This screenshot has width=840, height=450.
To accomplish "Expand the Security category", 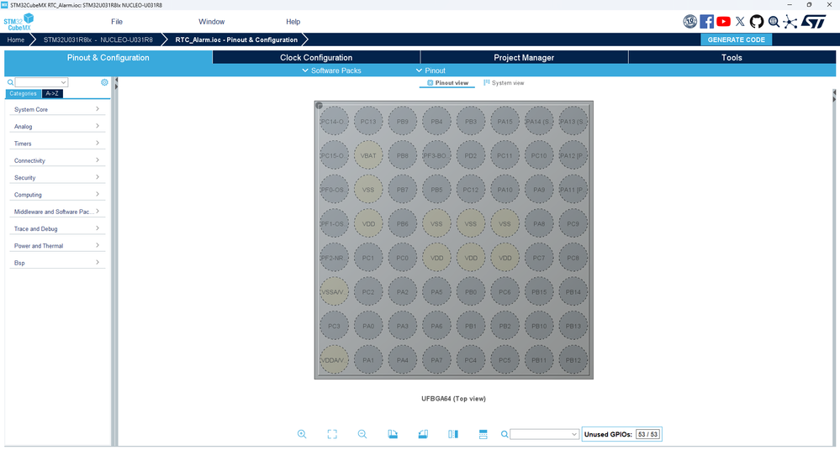I will pos(57,178).
